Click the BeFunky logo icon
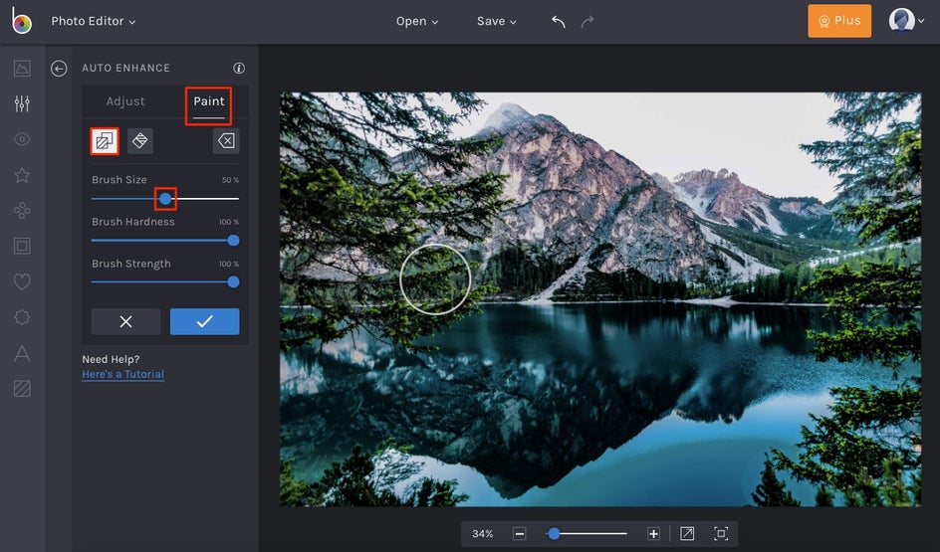Viewport: 940px width, 552px height. (22, 21)
